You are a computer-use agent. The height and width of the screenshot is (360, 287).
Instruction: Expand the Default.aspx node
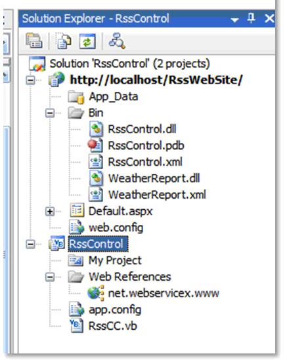[x=50, y=211]
